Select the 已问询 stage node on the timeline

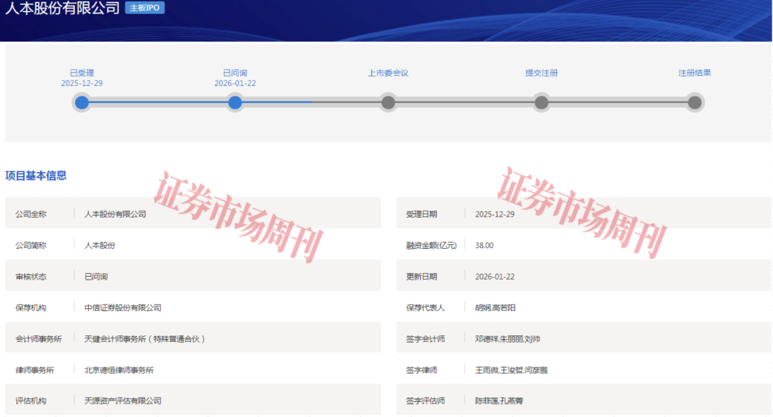click(x=235, y=102)
